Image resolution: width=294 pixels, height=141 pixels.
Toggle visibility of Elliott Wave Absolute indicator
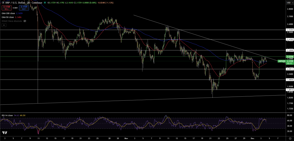(x=25, y=21)
